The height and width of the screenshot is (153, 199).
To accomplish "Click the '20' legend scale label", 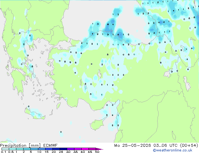I will click(54, 152).
